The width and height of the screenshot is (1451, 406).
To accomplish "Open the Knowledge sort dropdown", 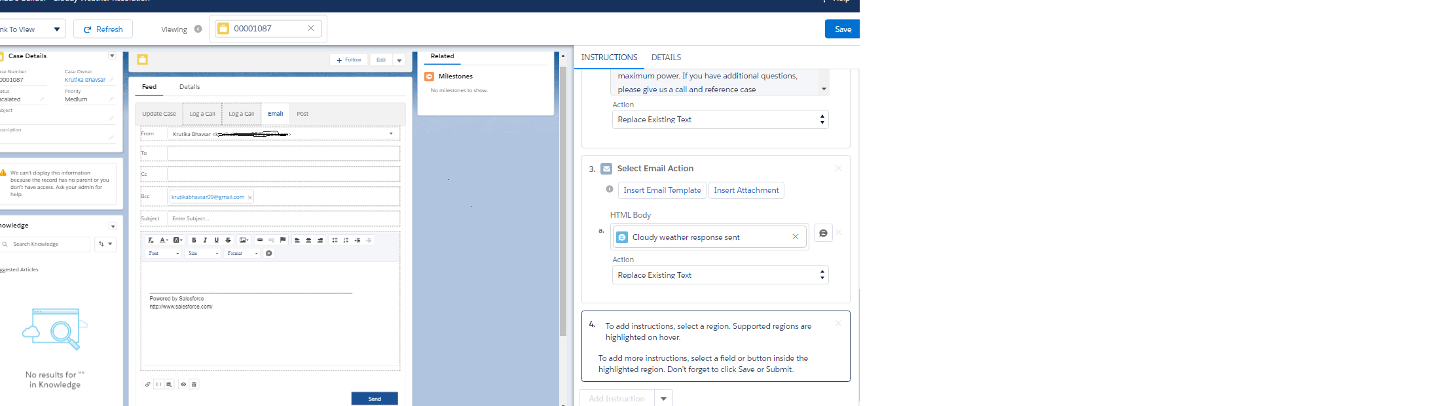I will [x=105, y=244].
